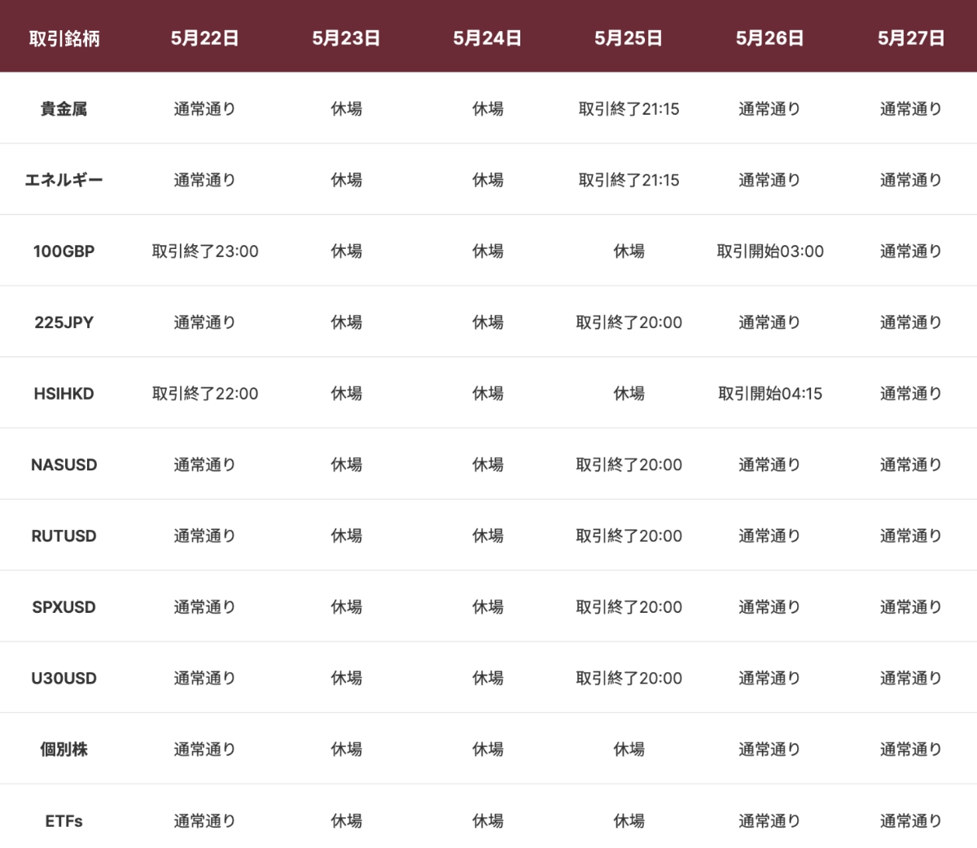Click 休場 under 5月24日 for 個別株
Screen dimensions: 977x848
pyautogui.click(x=488, y=750)
